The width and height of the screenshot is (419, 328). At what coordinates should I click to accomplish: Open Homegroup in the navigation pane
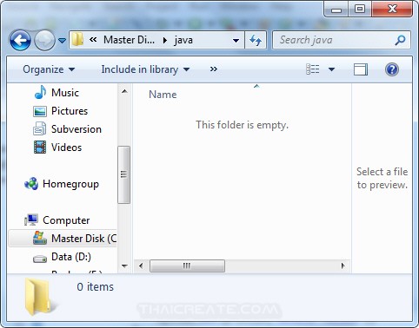coord(70,184)
